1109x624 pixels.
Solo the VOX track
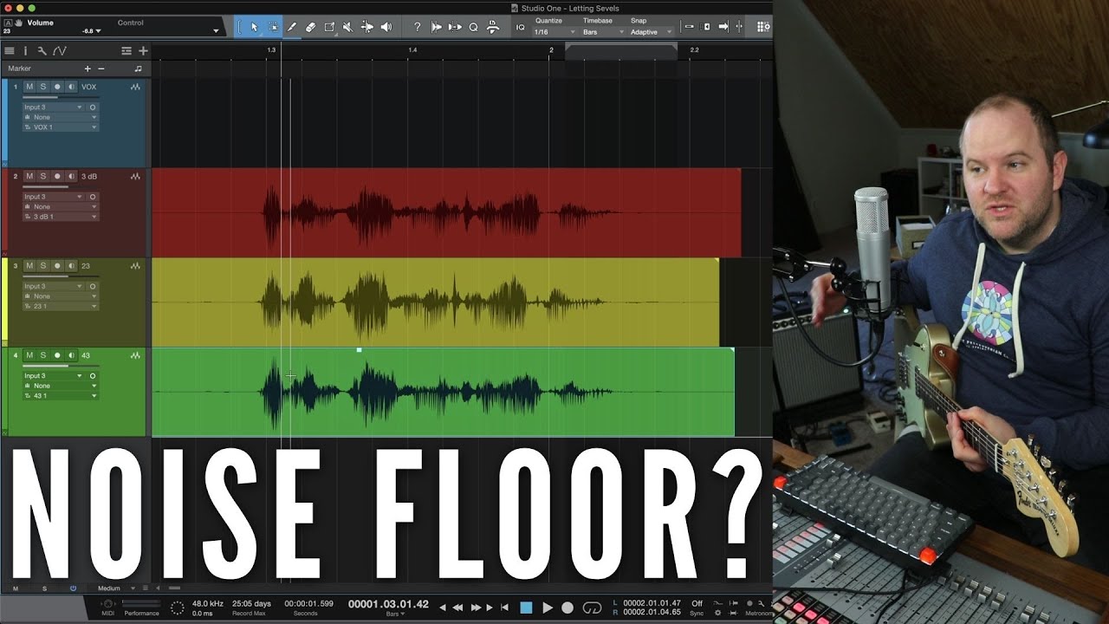pos(42,87)
